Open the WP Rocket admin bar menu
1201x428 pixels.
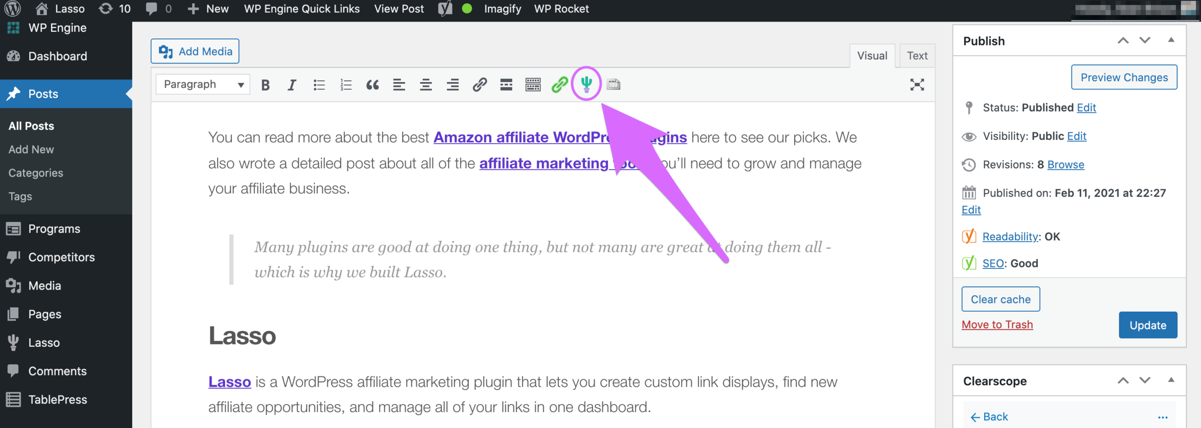click(x=561, y=8)
